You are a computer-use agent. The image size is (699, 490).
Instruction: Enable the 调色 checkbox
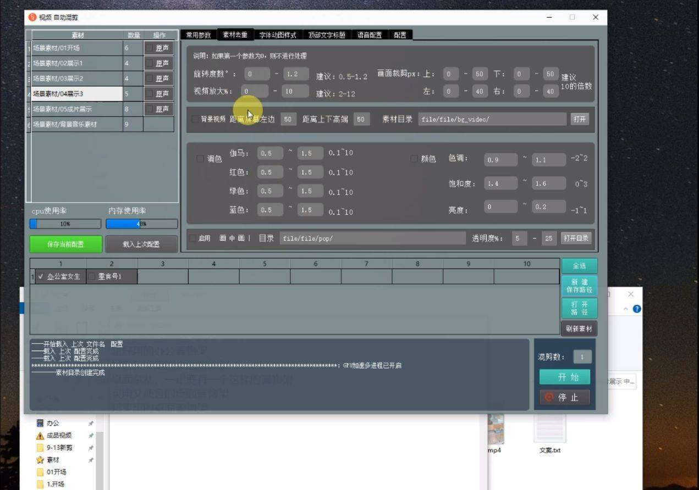click(x=200, y=159)
